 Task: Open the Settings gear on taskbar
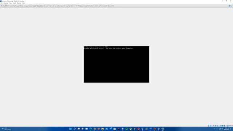click(x=159, y=129)
